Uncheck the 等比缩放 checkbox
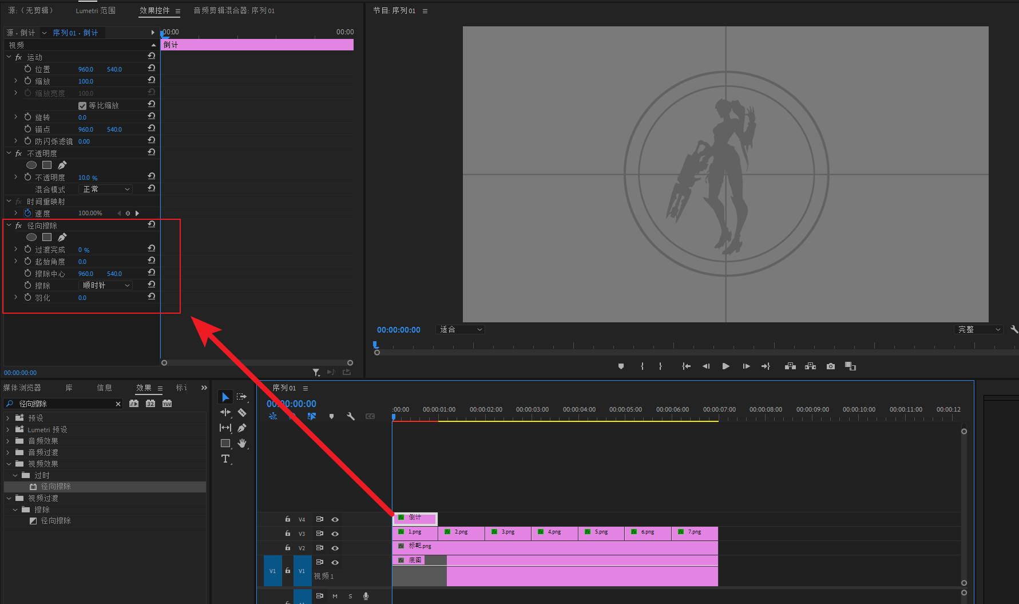 pyautogui.click(x=82, y=106)
